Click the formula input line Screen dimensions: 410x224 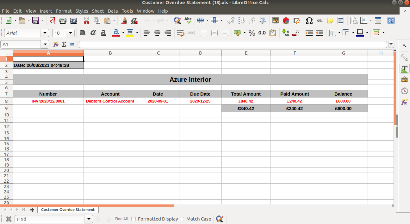point(233,44)
